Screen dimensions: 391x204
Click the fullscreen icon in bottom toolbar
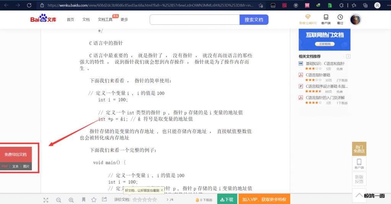click(x=46, y=200)
